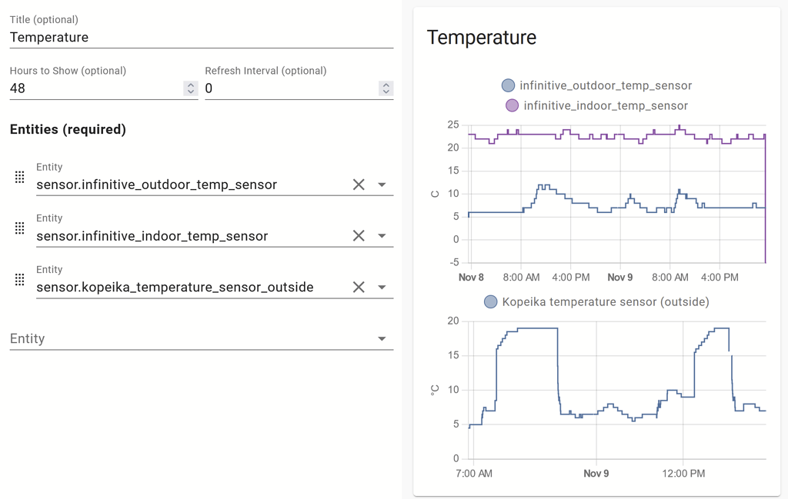Open dropdown for outdoor temp sensor entity
This screenshot has height=499, width=788.
click(382, 185)
